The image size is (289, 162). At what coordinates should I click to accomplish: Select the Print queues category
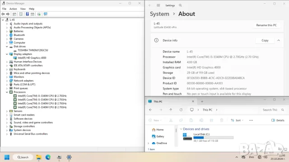21,88
